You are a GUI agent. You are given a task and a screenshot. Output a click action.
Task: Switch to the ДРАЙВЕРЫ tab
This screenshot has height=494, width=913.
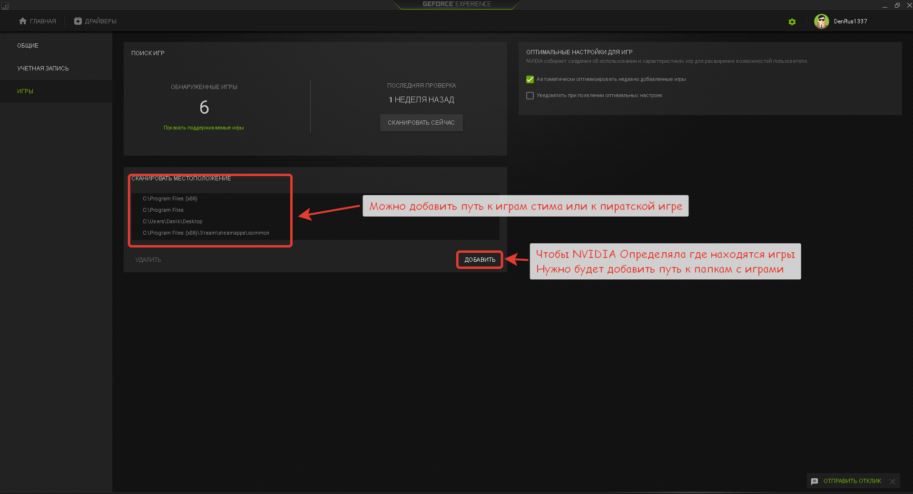[95, 21]
